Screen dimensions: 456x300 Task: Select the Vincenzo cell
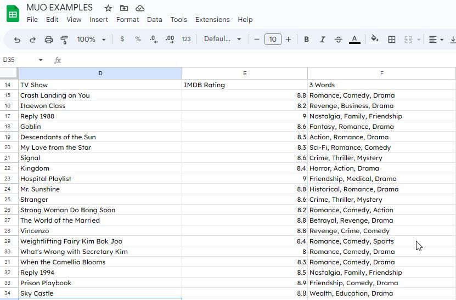pos(100,231)
